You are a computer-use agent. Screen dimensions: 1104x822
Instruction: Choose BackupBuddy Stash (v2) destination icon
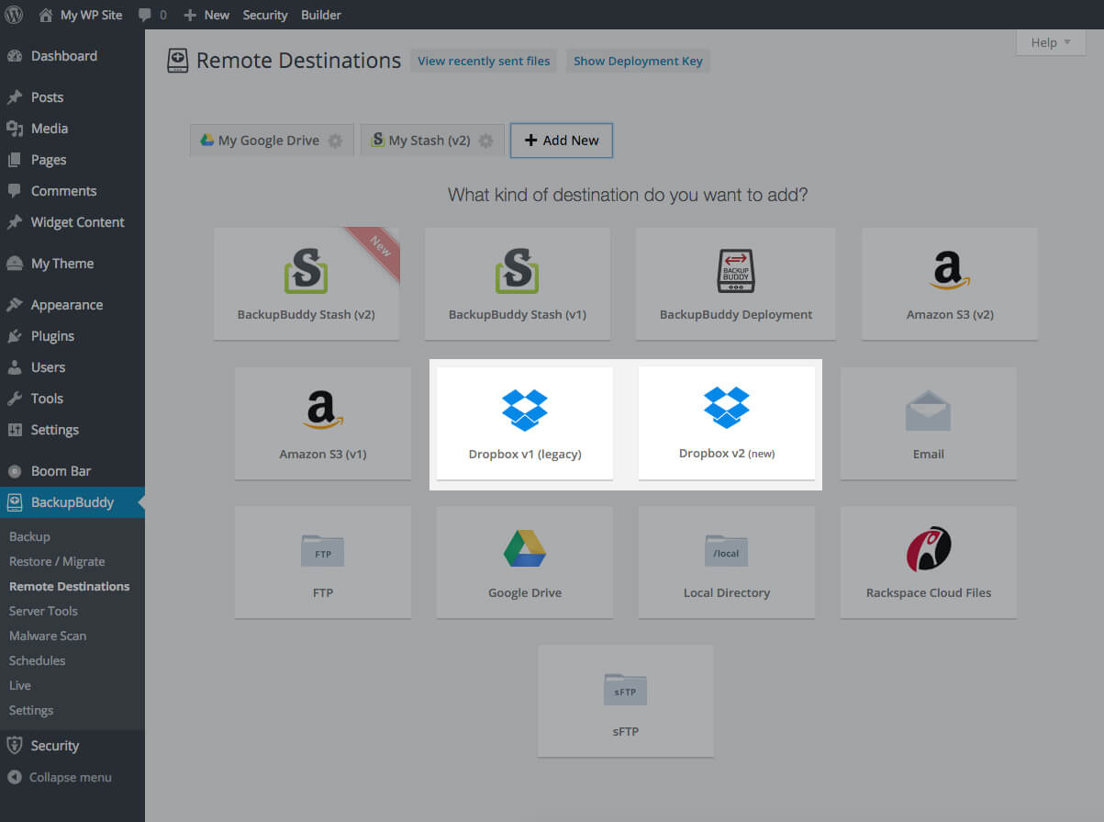coord(307,270)
